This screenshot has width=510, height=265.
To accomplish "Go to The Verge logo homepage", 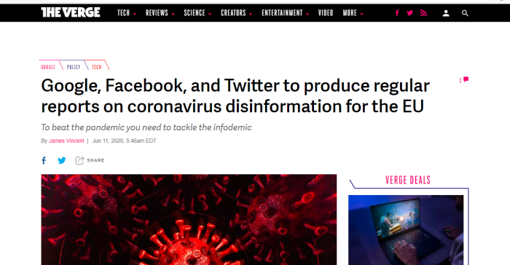I will (x=71, y=12).
